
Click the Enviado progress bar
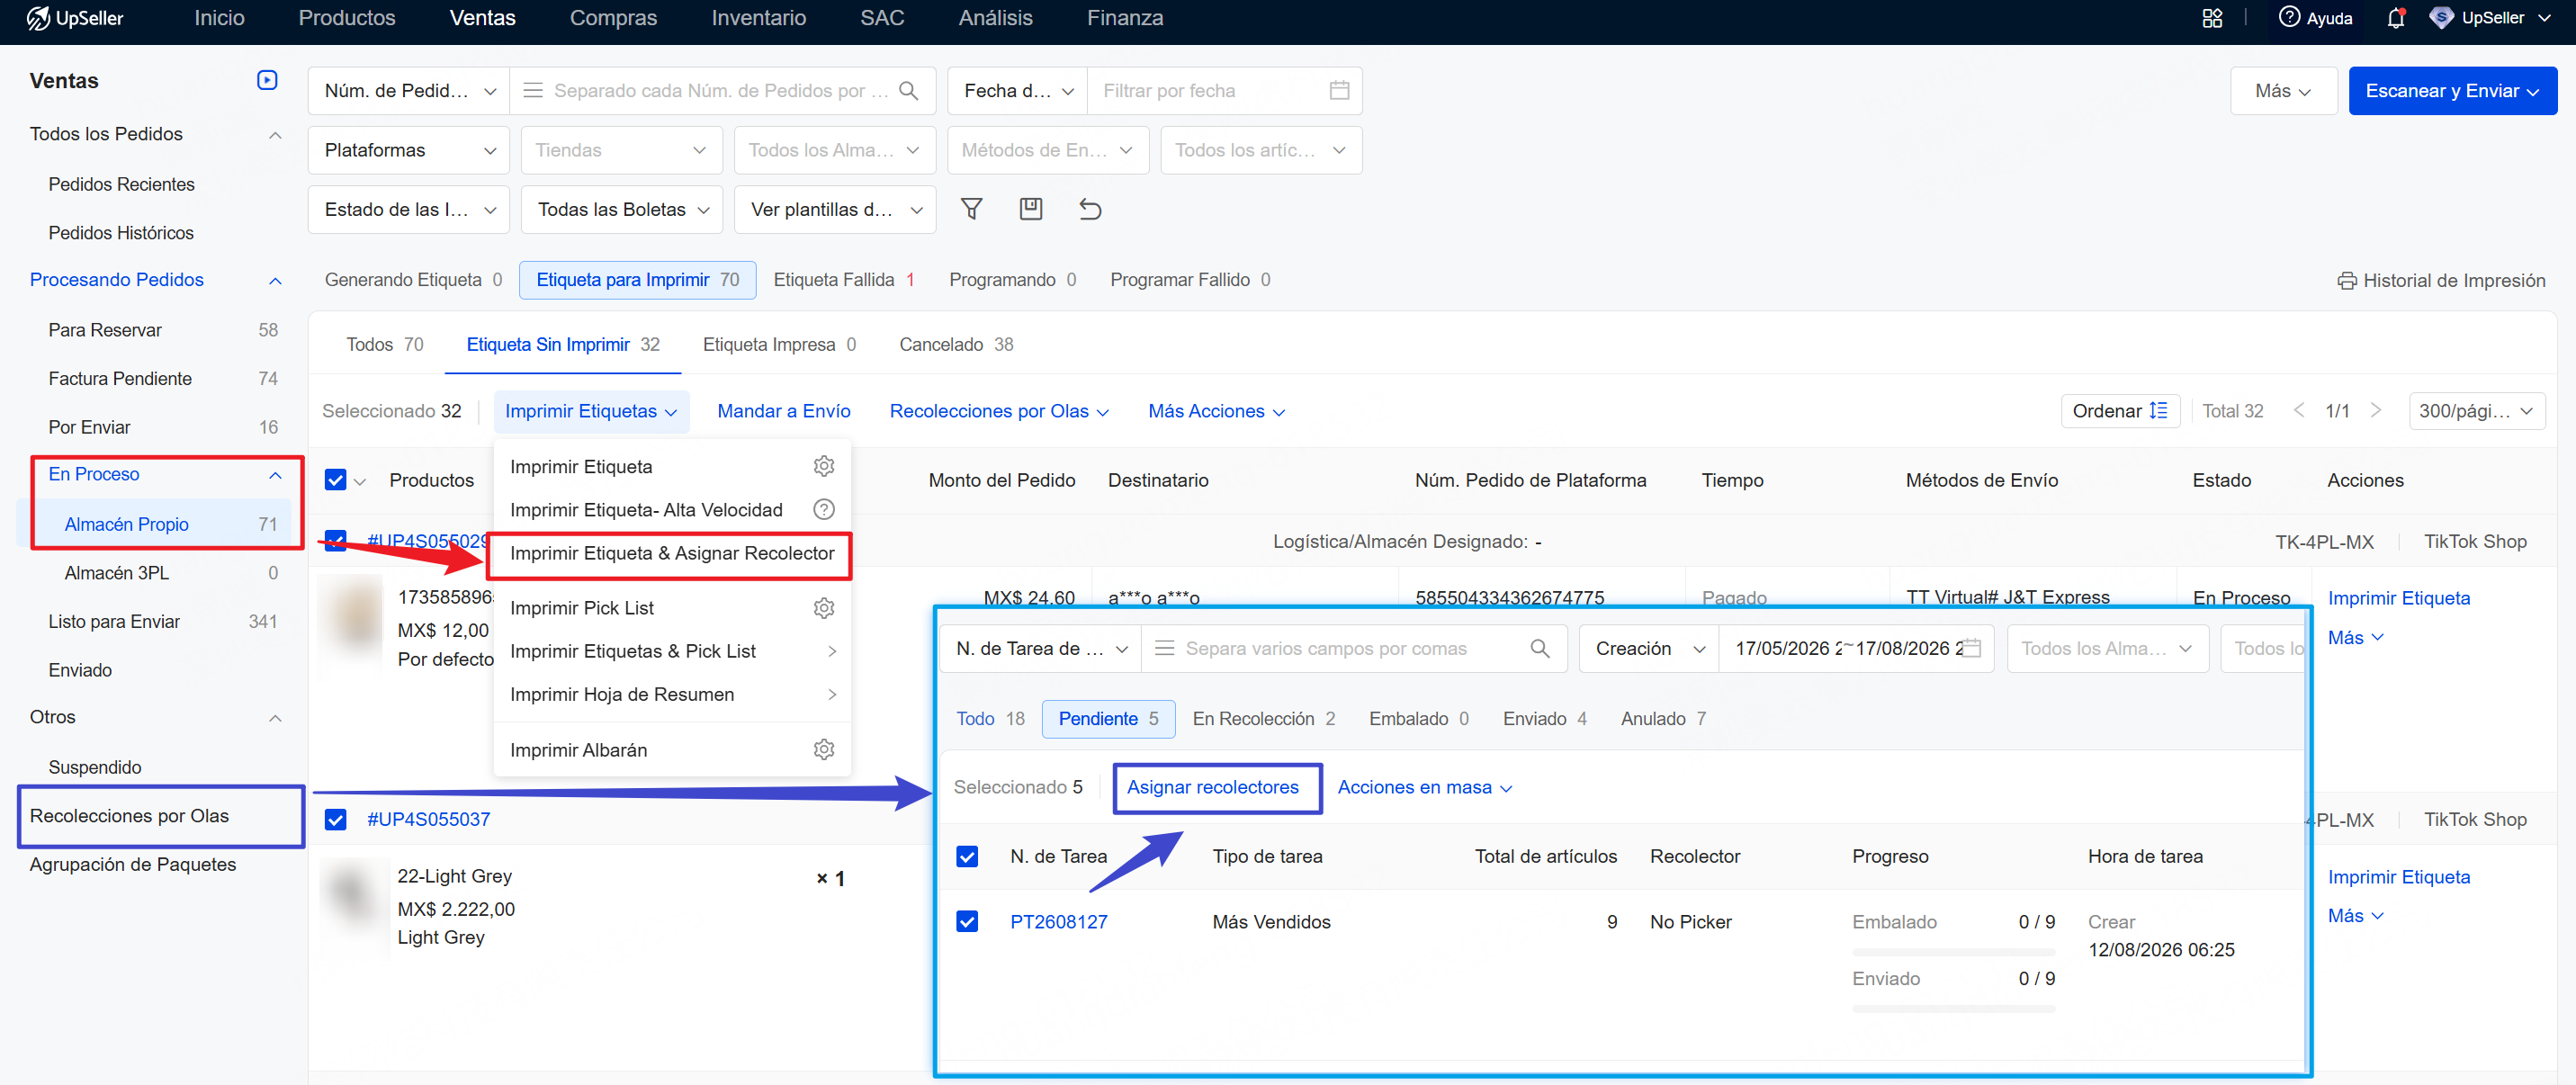pos(1953,1008)
